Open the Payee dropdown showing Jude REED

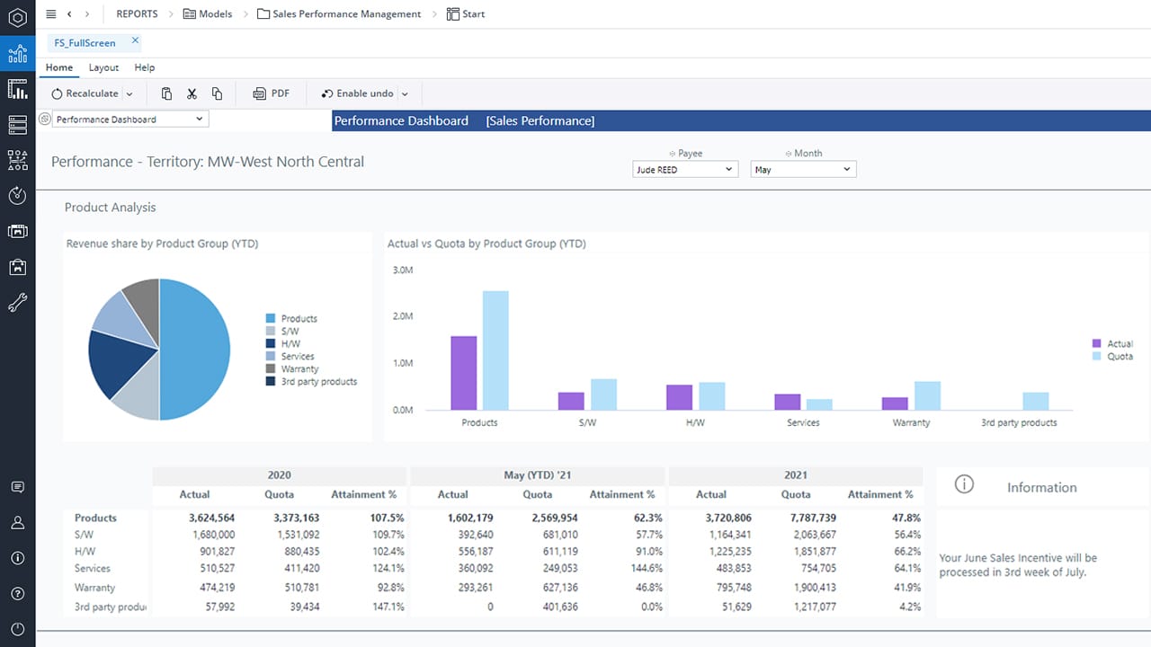[x=684, y=169]
